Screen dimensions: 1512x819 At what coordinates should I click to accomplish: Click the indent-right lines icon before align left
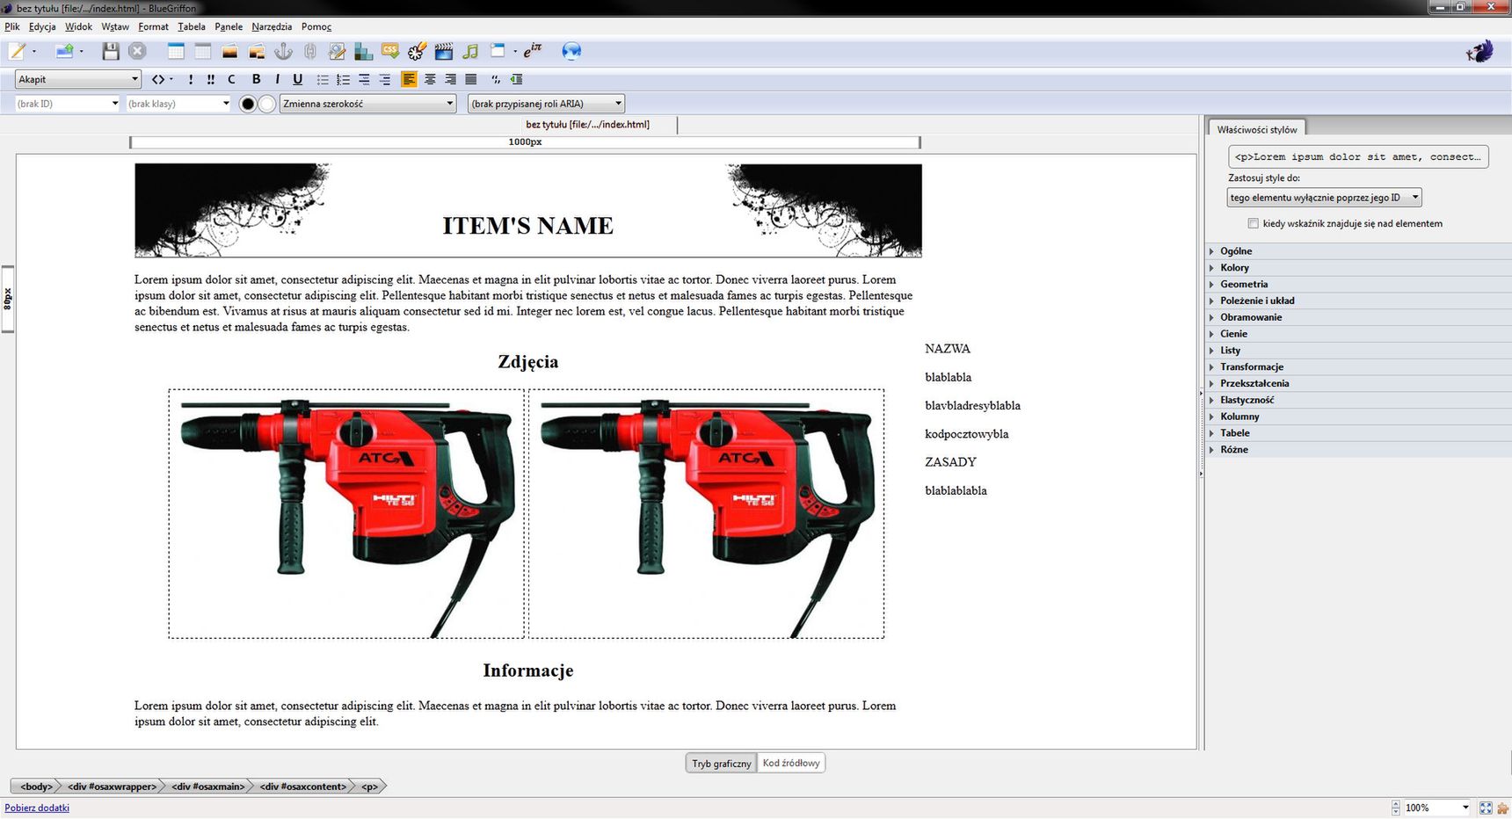tap(385, 79)
